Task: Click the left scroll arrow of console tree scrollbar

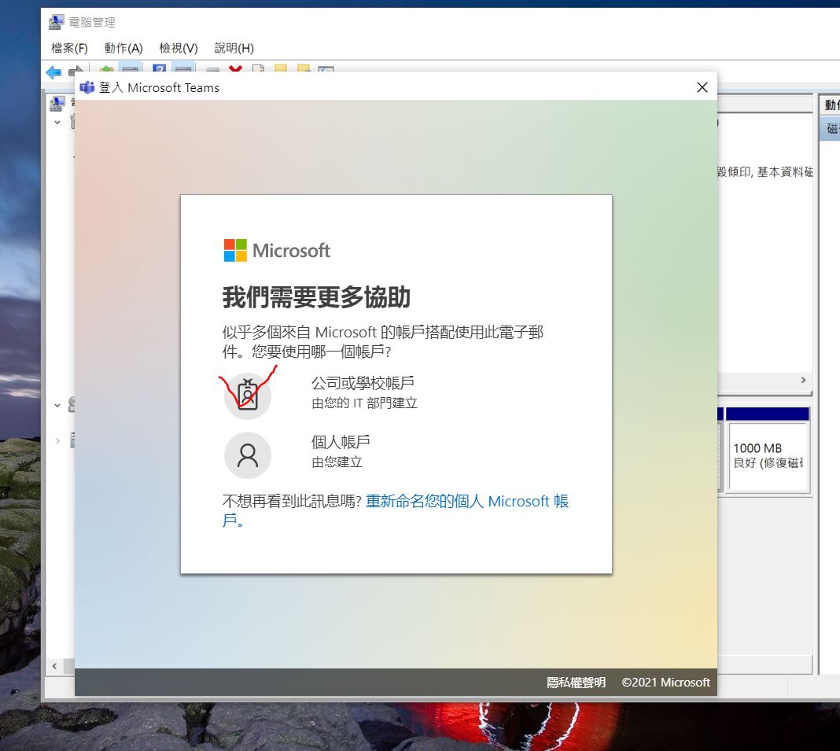Action: (54, 666)
